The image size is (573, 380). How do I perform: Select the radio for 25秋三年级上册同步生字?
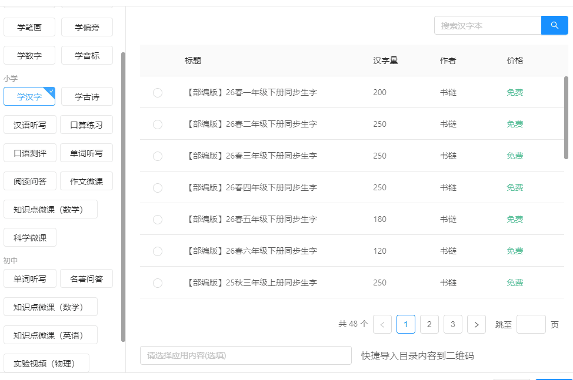coord(157,283)
